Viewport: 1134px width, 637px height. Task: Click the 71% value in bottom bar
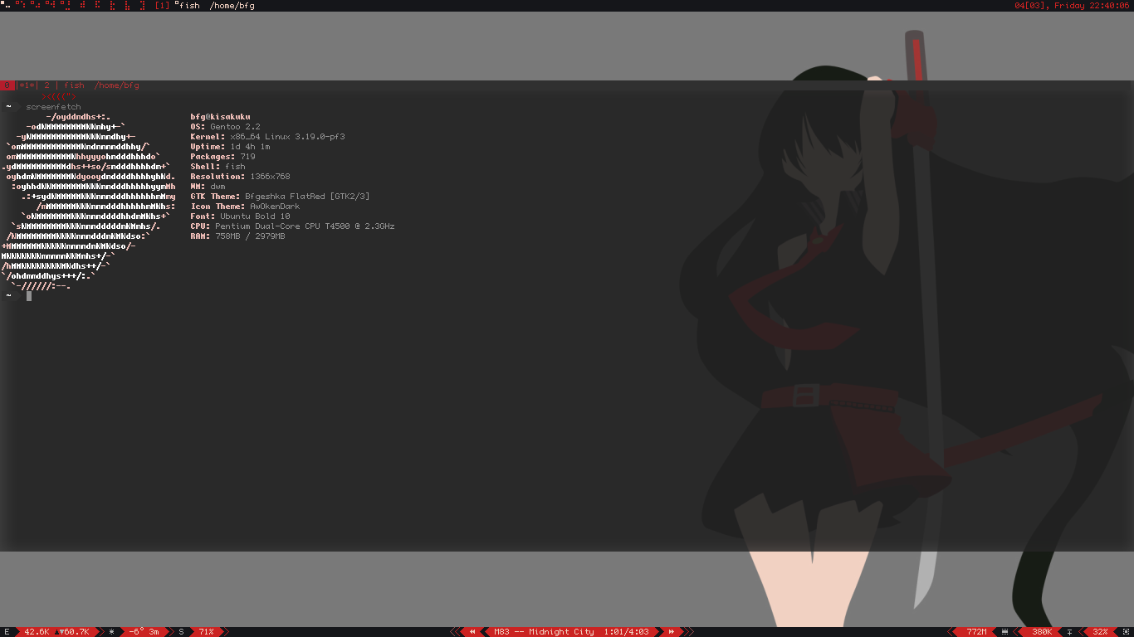pyautogui.click(x=206, y=632)
